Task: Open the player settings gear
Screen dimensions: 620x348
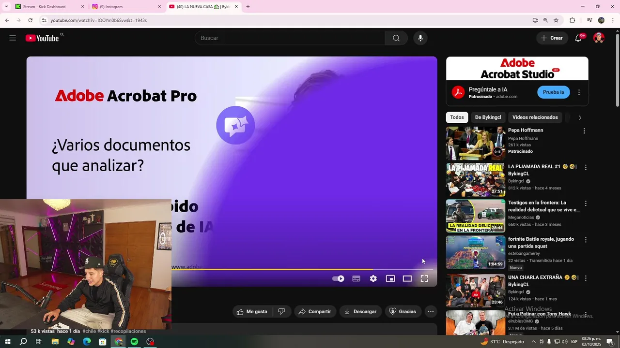Action: coord(373,278)
